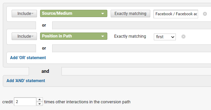Increase the credit value with up arrow
Image resolution: width=211 pixels, height=110 pixels.
(x=40, y=99)
